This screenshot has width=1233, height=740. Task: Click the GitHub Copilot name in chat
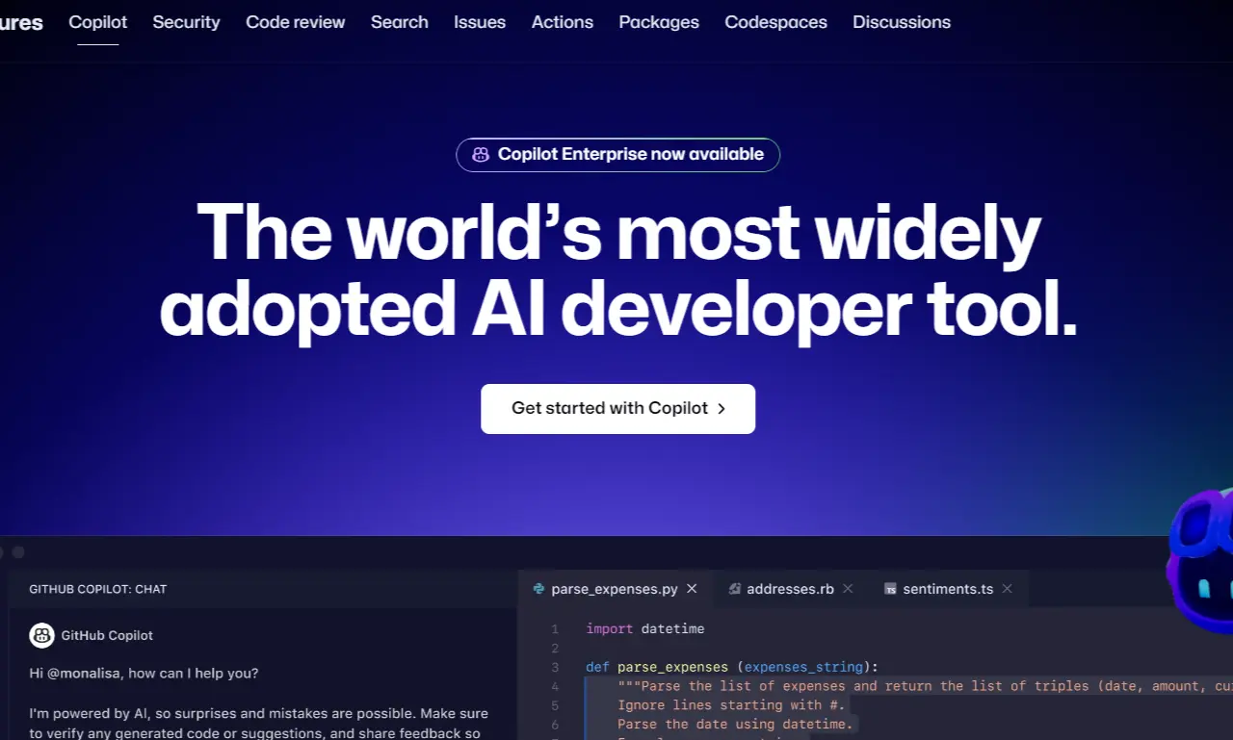pyautogui.click(x=107, y=635)
